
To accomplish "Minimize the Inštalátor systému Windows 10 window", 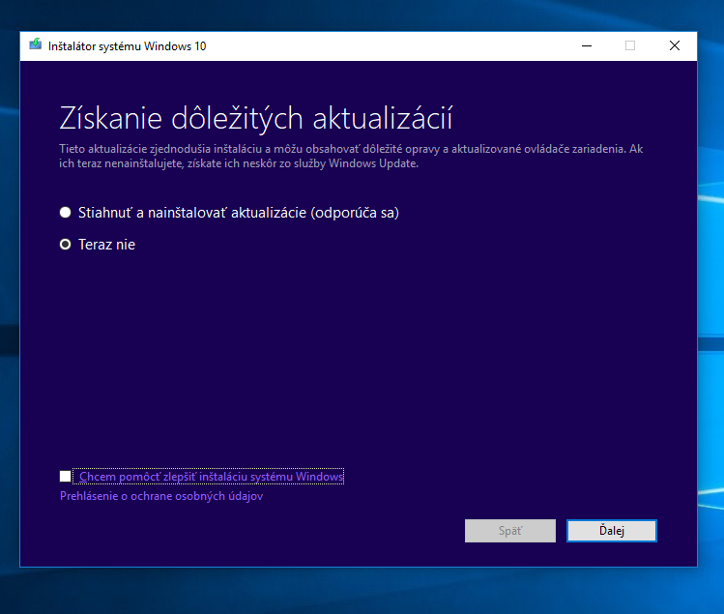I will click(587, 45).
